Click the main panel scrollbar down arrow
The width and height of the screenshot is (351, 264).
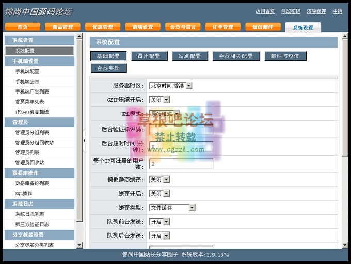coord(345,245)
